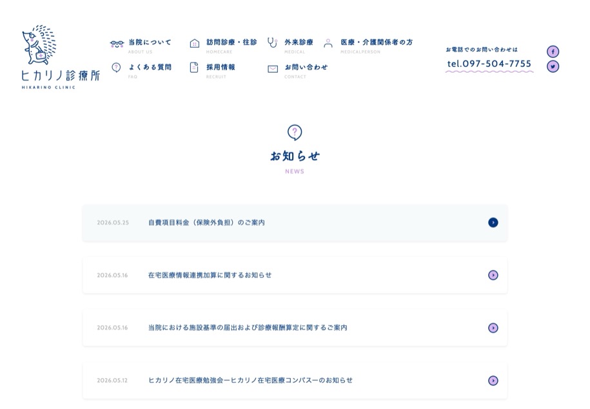Click the CONTACT caption
This screenshot has width=590, height=409.
[x=295, y=77]
